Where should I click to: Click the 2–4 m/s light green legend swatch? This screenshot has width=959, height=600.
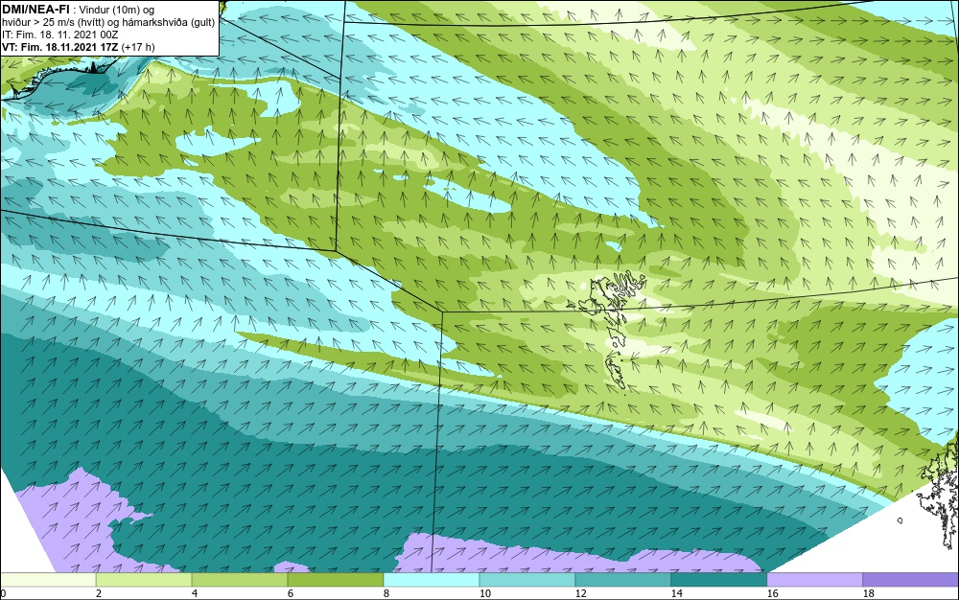(144, 580)
